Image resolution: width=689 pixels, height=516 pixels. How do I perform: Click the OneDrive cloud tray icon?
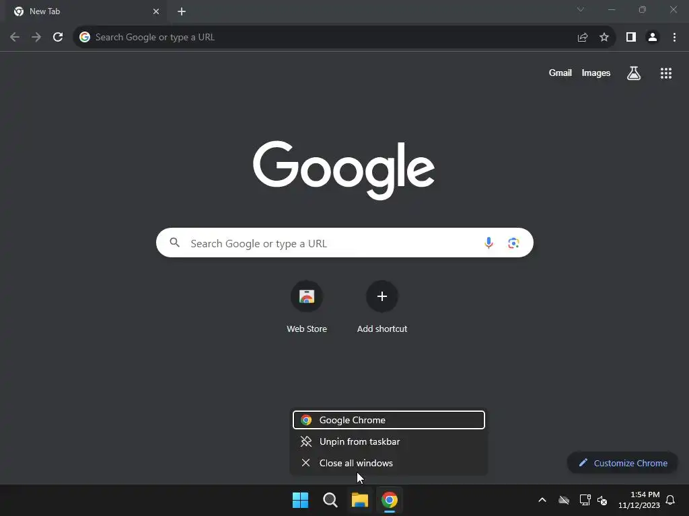point(564,500)
